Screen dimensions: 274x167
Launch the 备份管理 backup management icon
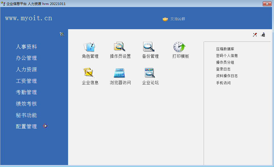tap(150, 47)
